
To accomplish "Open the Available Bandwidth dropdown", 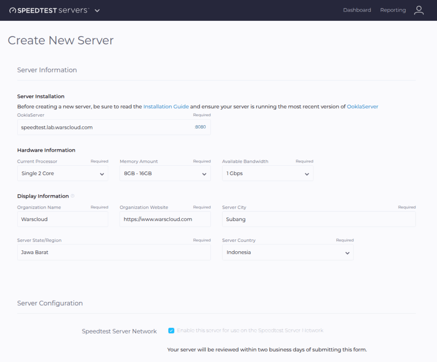I will (268, 173).
